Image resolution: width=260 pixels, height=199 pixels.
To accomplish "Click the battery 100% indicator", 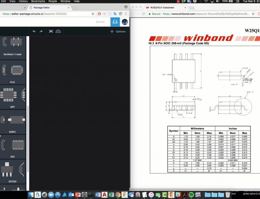I will (x=228, y=1).
